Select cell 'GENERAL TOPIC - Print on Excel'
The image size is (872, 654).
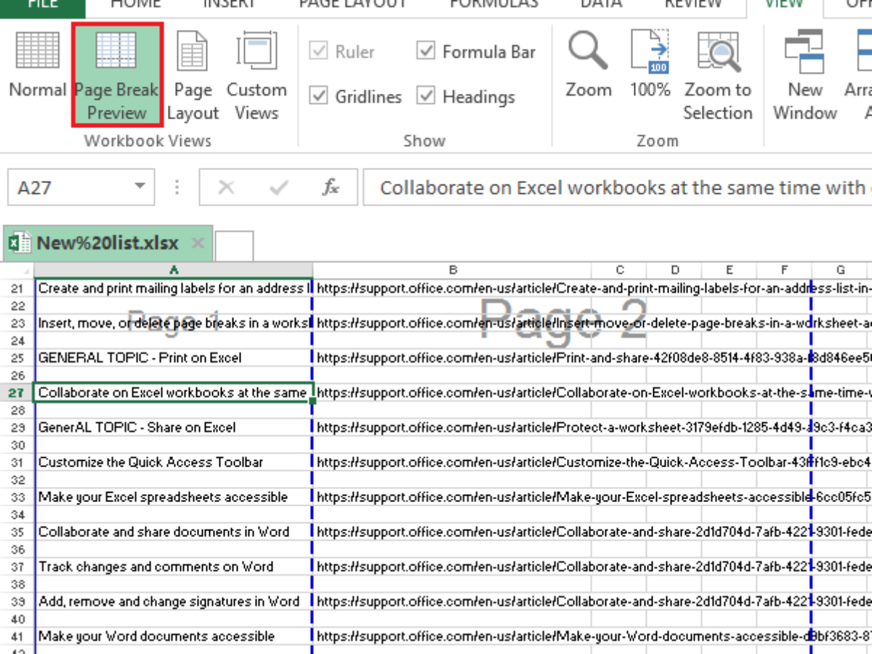(174, 358)
